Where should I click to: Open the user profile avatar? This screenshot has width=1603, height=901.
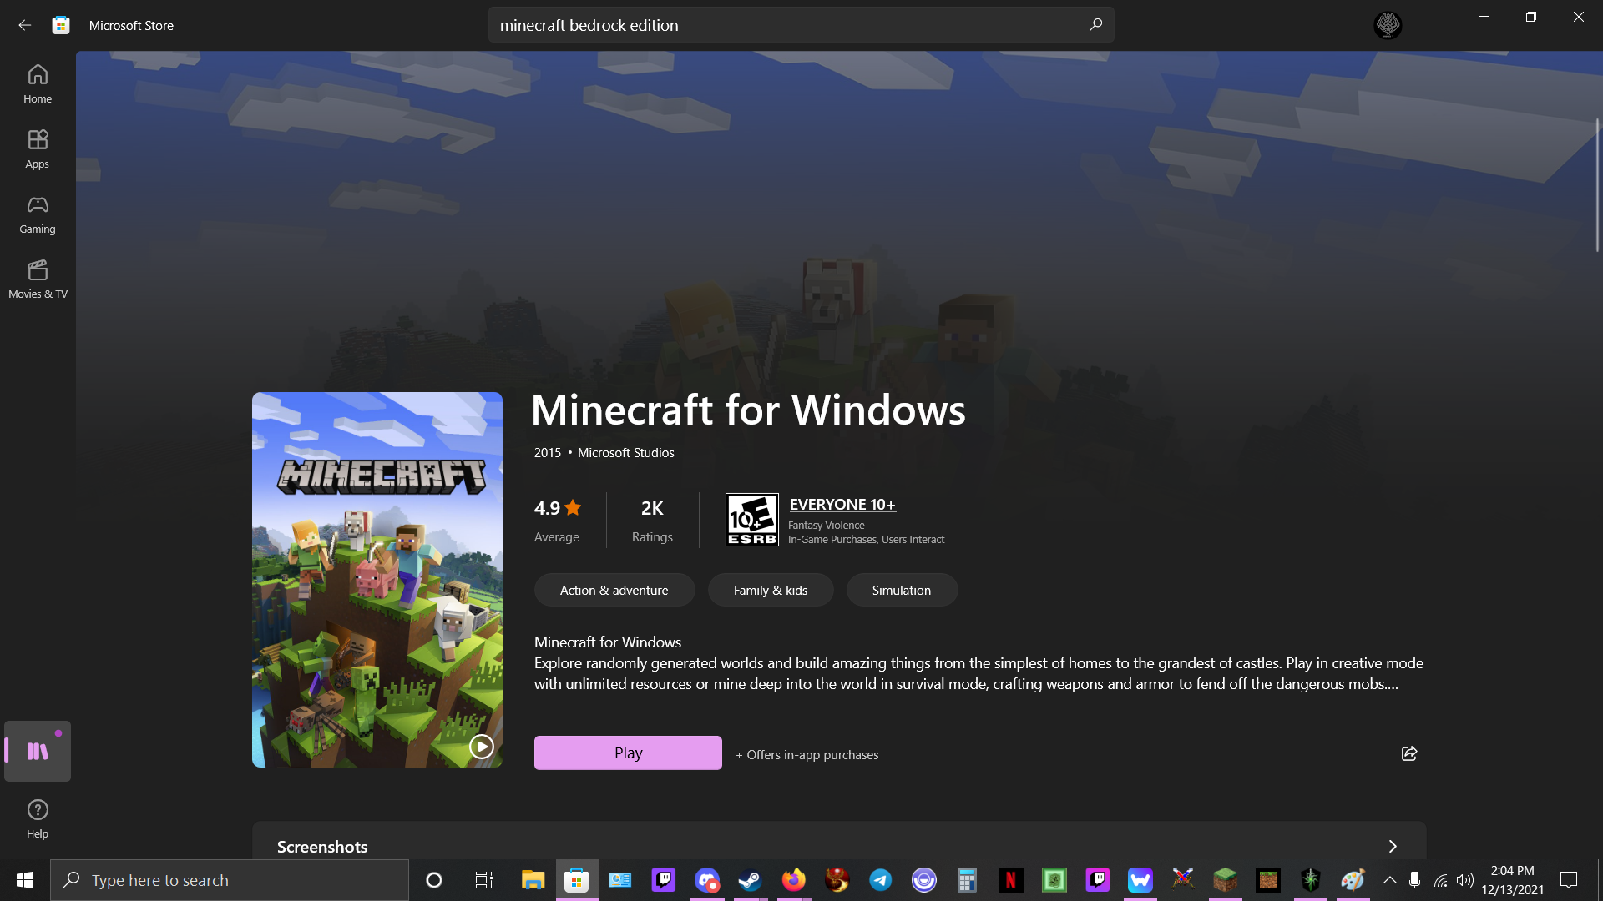tap(1388, 25)
